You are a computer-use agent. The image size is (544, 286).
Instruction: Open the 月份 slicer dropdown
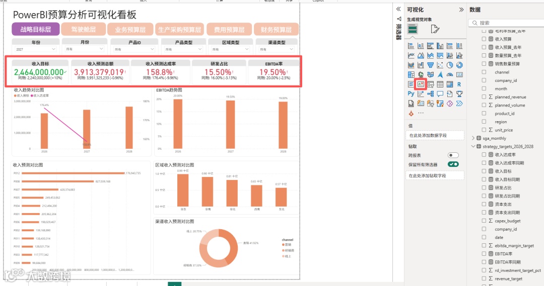pos(101,49)
